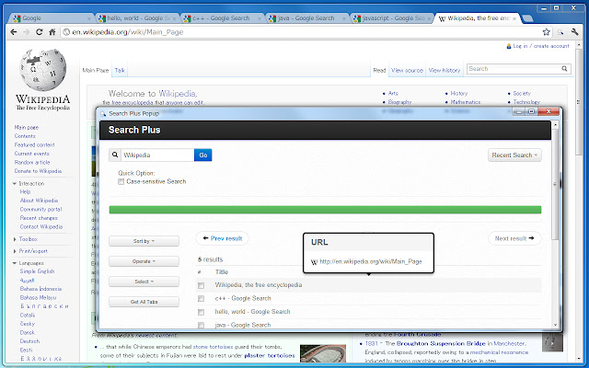Open the Chrome wrench menu
The image size is (589, 368).
pyautogui.click(x=574, y=32)
